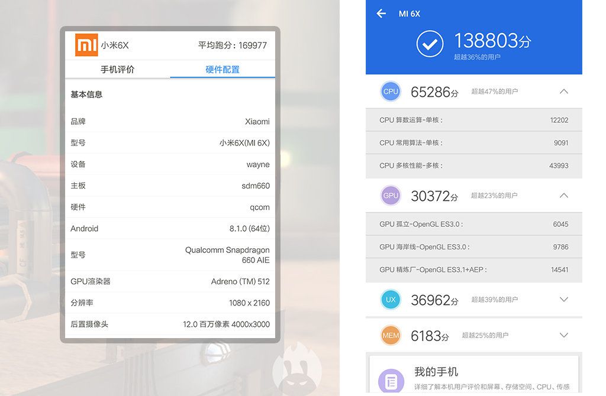Select the value 9091

(561, 143)
